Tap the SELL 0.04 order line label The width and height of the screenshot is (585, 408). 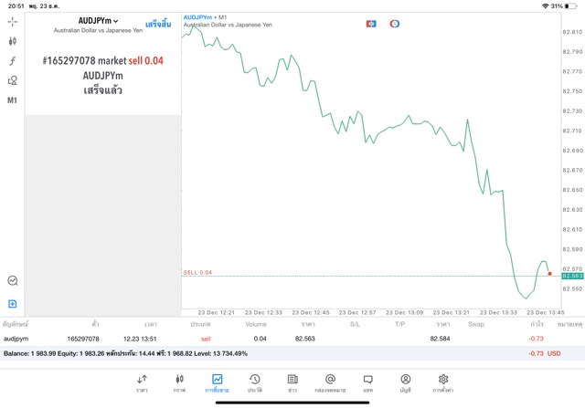coord(197,273)
